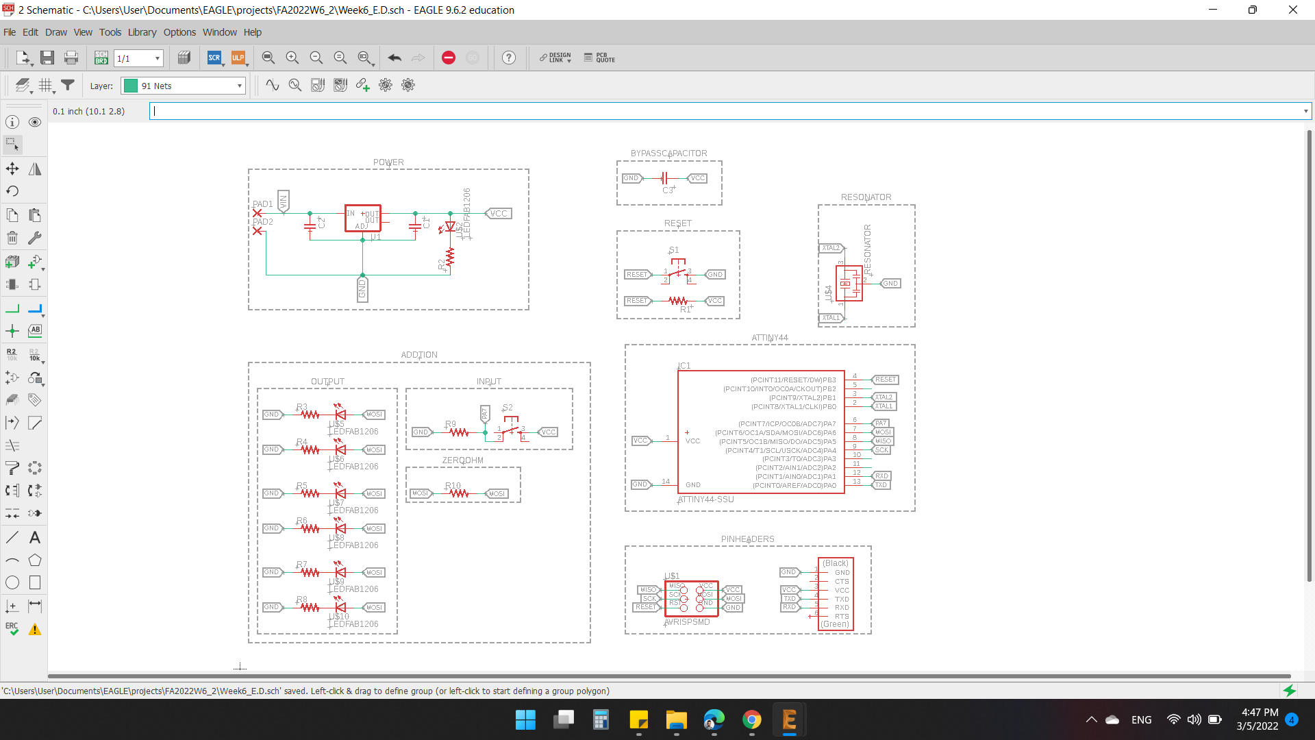Select the Circle tool
The image size is (1315, 740).
pos(12,583)
